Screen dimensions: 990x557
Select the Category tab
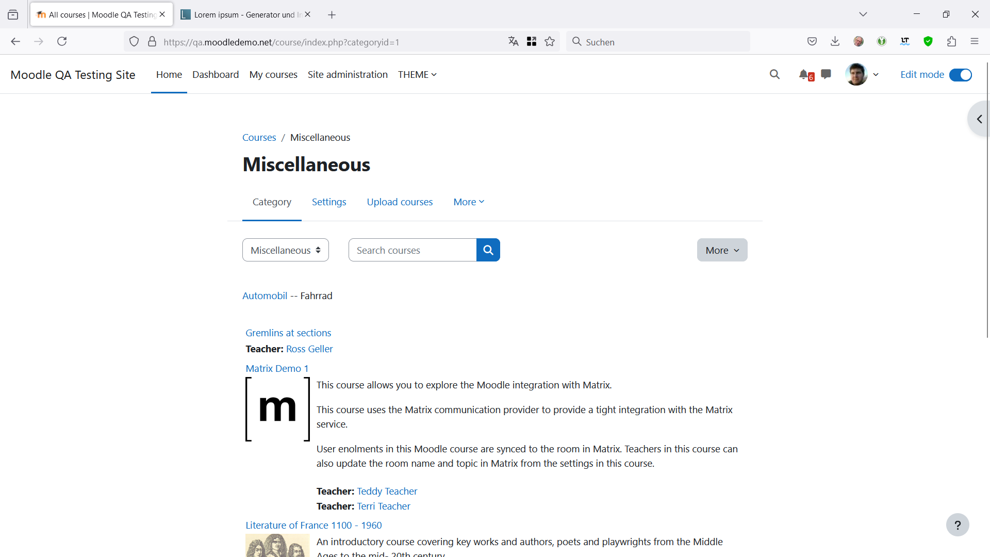click(272, 202)
